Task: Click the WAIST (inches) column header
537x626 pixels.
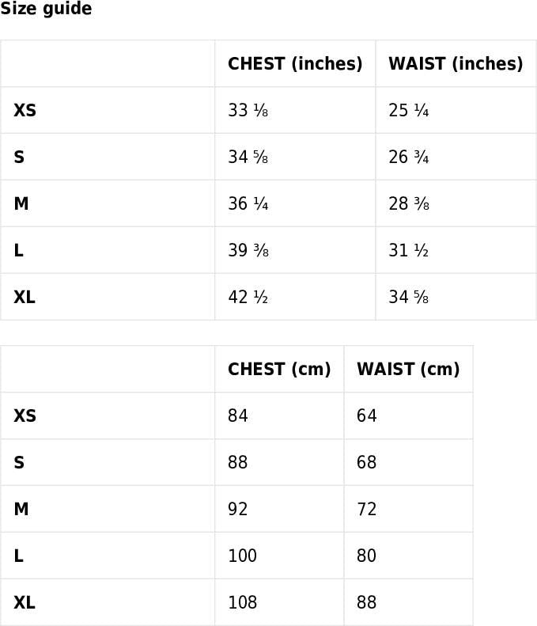Action: pyautogui.click(x=456, y=64)
